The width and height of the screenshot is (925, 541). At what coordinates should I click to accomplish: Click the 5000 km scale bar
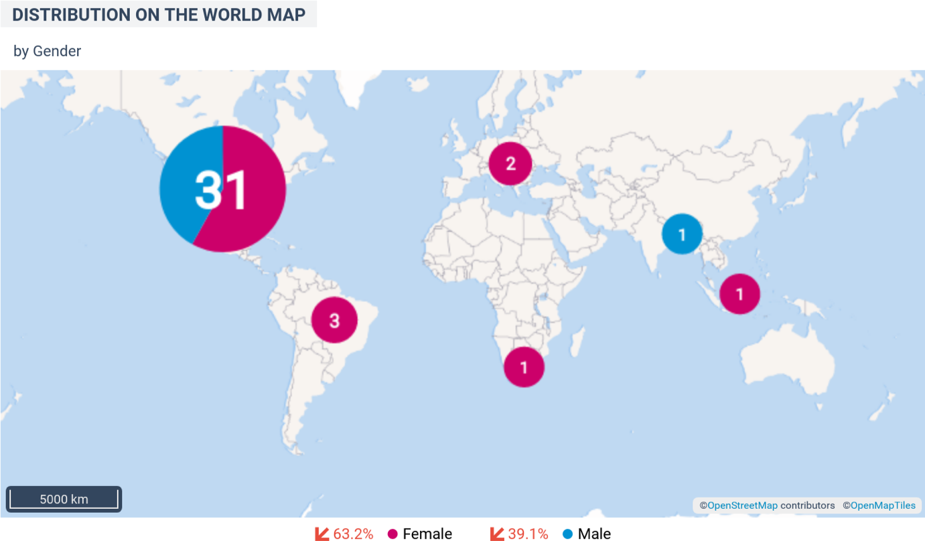coord(64,499)
